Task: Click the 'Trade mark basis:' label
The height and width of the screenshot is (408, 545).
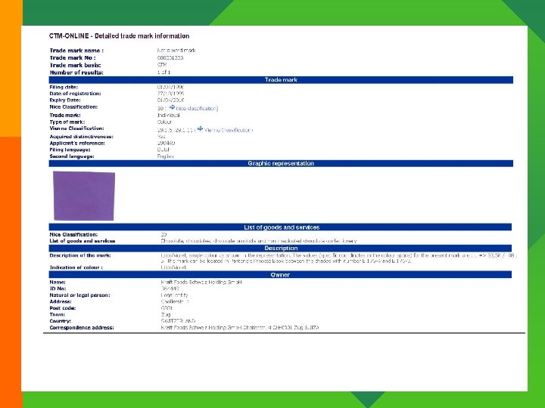Action: tap(75, 65)
